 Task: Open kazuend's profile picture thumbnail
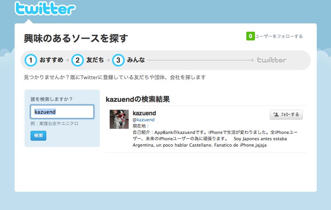(119, 119)
